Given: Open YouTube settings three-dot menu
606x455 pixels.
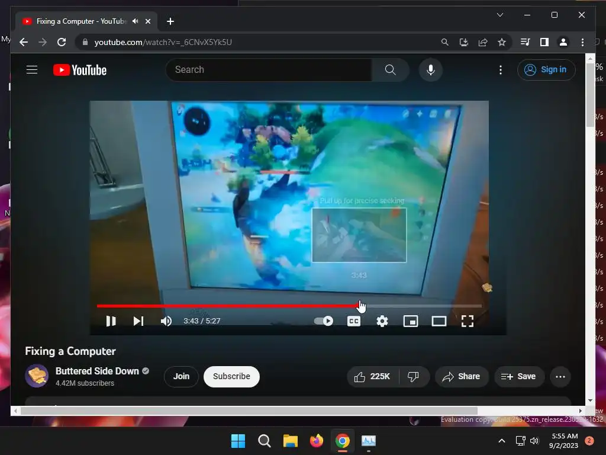Looking at the screenshot, I should (x=501, y=70).
